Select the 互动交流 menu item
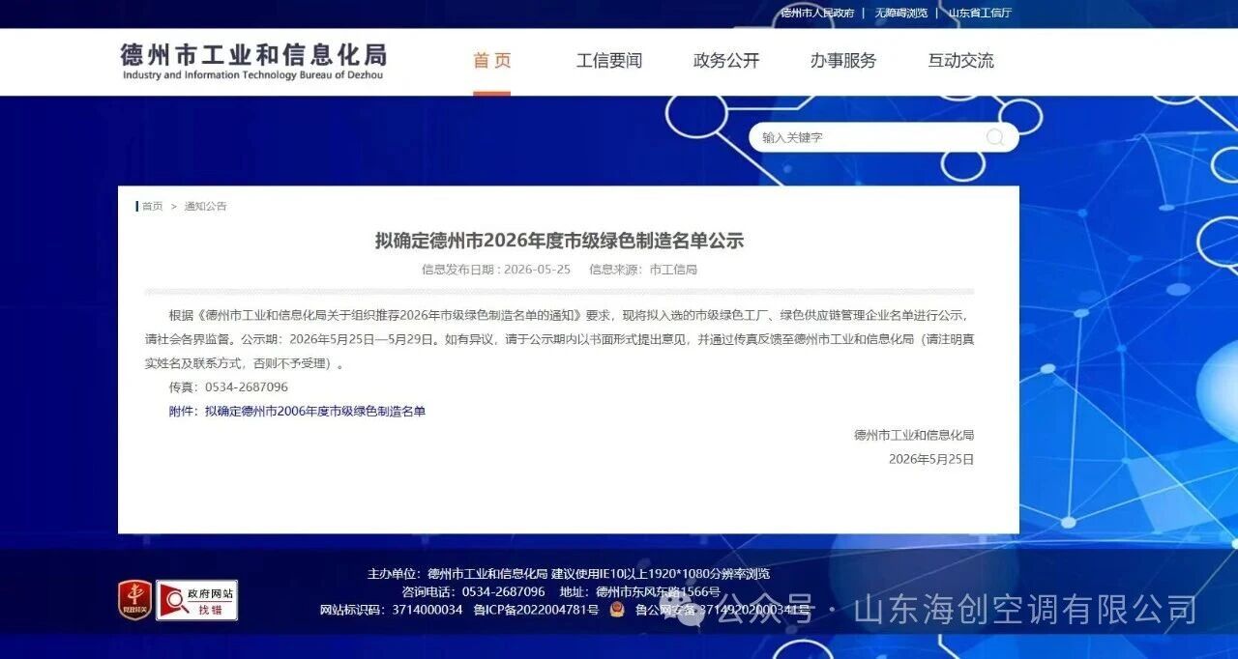Screen dimensions: 1238x659 pos(960,61)
